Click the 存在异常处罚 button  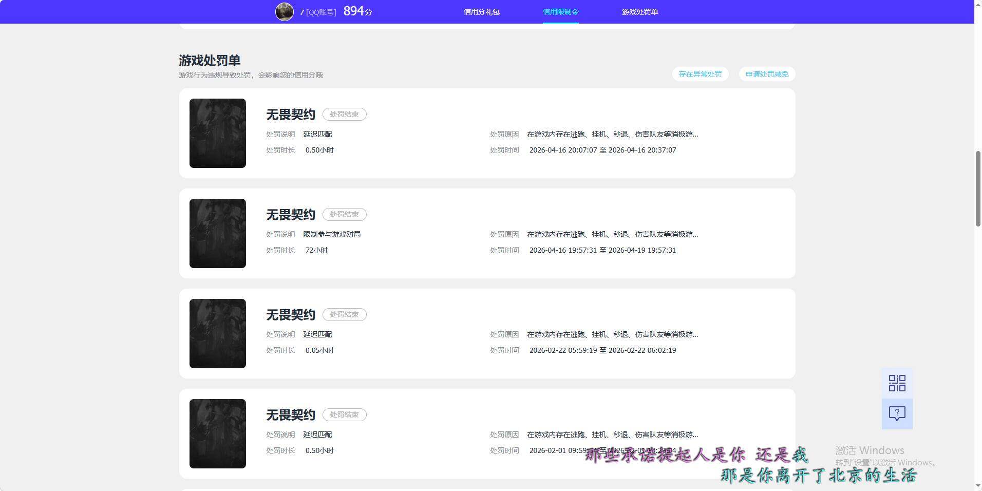pyautogui.click(x=700, y=74)
